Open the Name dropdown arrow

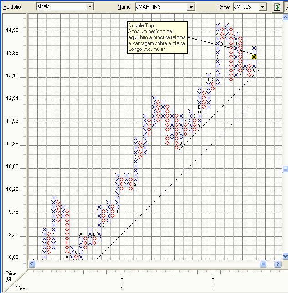coord(191,7)
